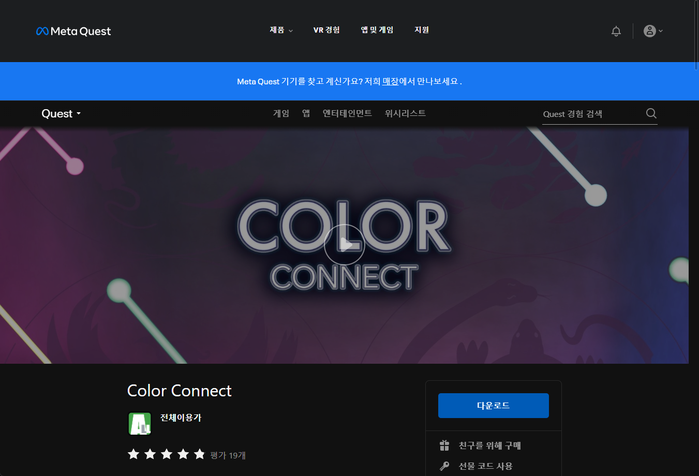Switch to the 게임 tab
699x476 pixels.
pyautogui.click(x=281, y=113)
